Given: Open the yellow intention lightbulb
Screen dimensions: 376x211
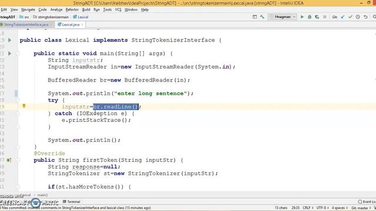Looking at the screenshot, I should click(x=23, y=106).
